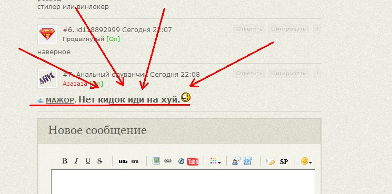Click the 'Новое сообщение' heading
The height and width of the screenshot is (194, 392).
coord(97,130)
